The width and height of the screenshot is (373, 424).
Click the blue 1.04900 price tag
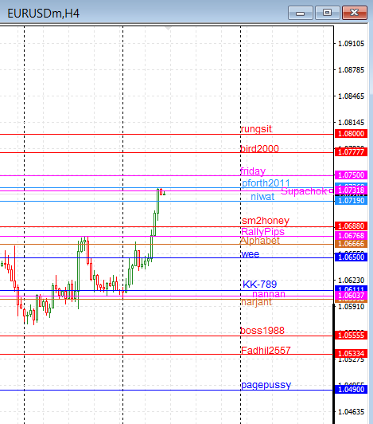coord(351,390)
